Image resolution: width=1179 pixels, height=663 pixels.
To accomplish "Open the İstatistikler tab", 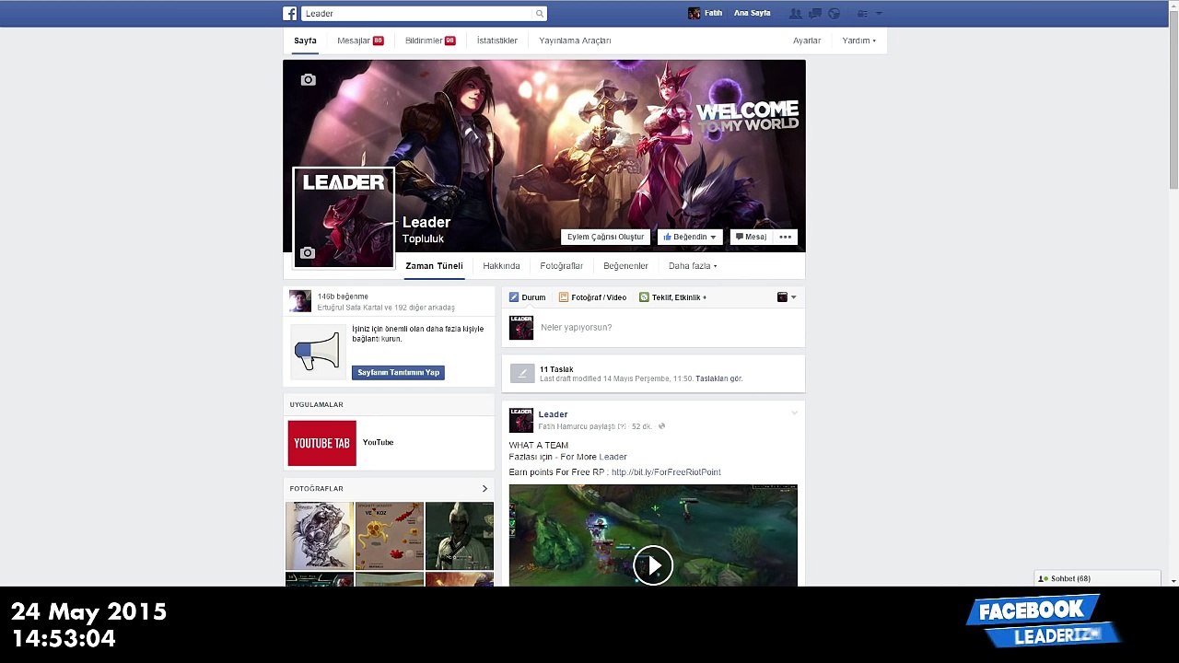I will (x=497, y=41).
